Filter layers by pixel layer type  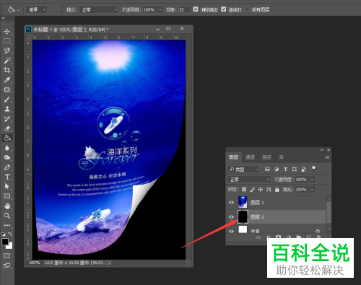coord(267,169)
